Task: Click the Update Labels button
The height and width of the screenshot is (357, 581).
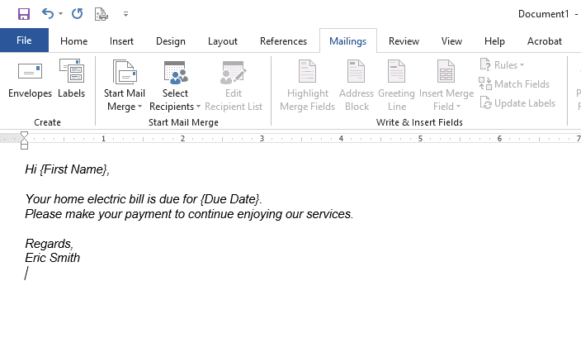Action: tap(517, 103)
